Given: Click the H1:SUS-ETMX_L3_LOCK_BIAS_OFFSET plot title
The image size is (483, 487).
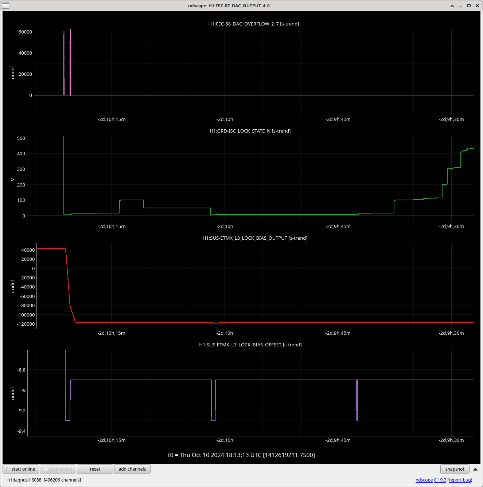Looking at the screenshot, I should pyautogui.click(x=250, y=345).
